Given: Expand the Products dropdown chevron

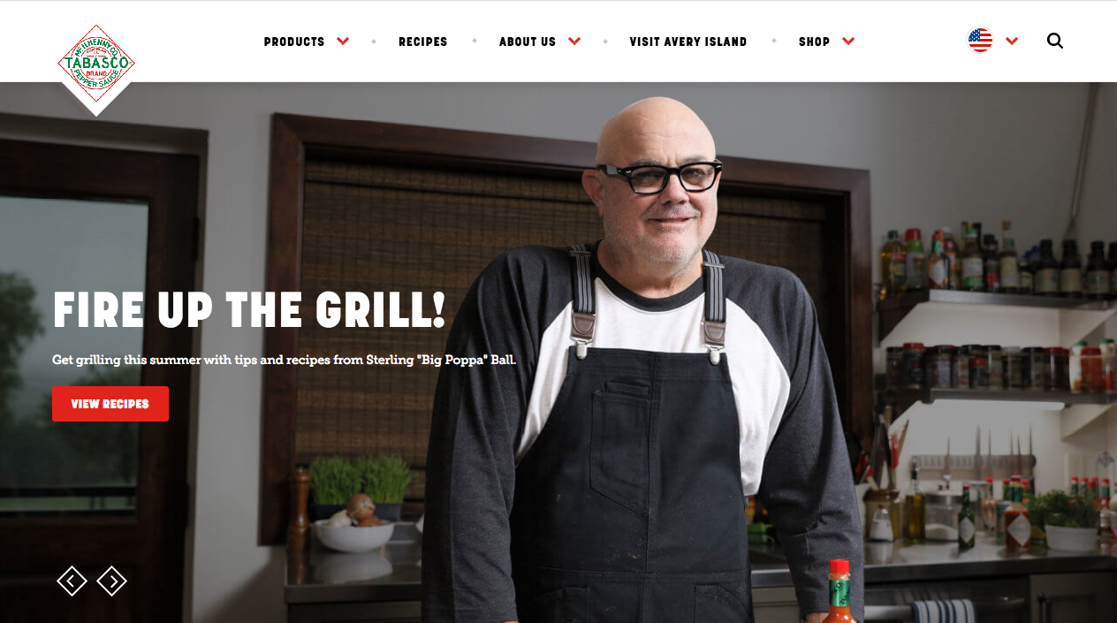Looking at the screenshot, I should pyautogui.click(x=343, y=41).
